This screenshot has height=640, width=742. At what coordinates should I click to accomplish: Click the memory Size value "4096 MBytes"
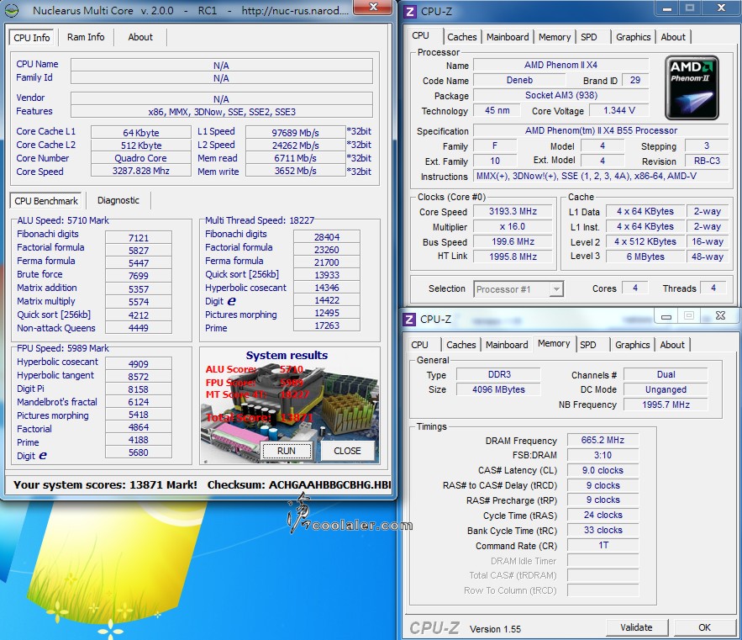pyautogui.click(x=499, y=389)
